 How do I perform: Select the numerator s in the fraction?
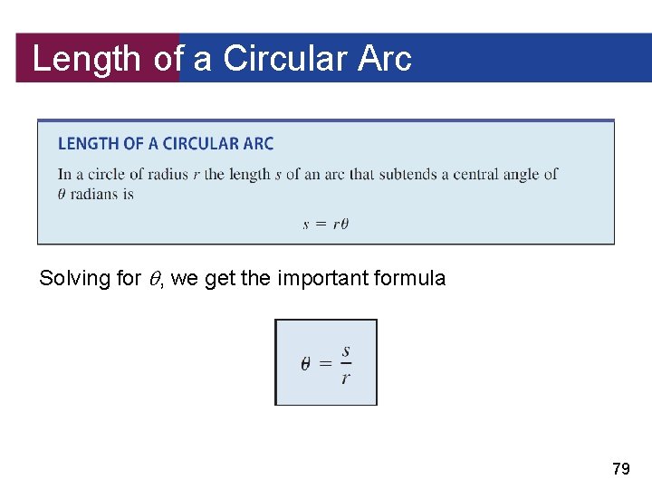(x=346, y=351)
